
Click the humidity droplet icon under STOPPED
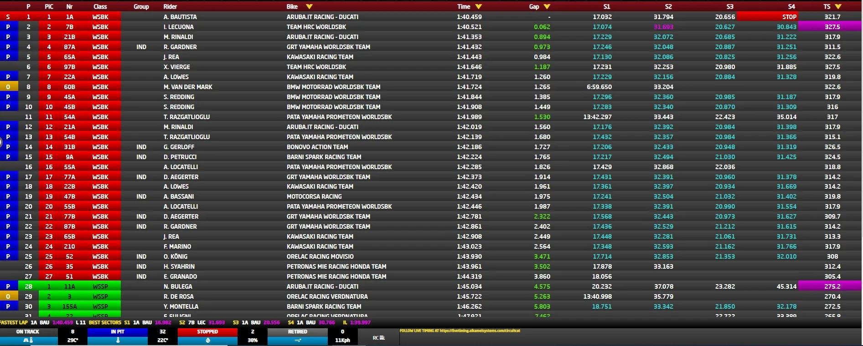[x=208, y=340]
